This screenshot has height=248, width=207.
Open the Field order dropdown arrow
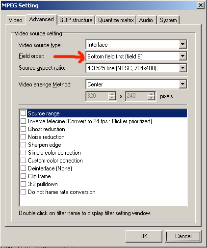point(182,56)
